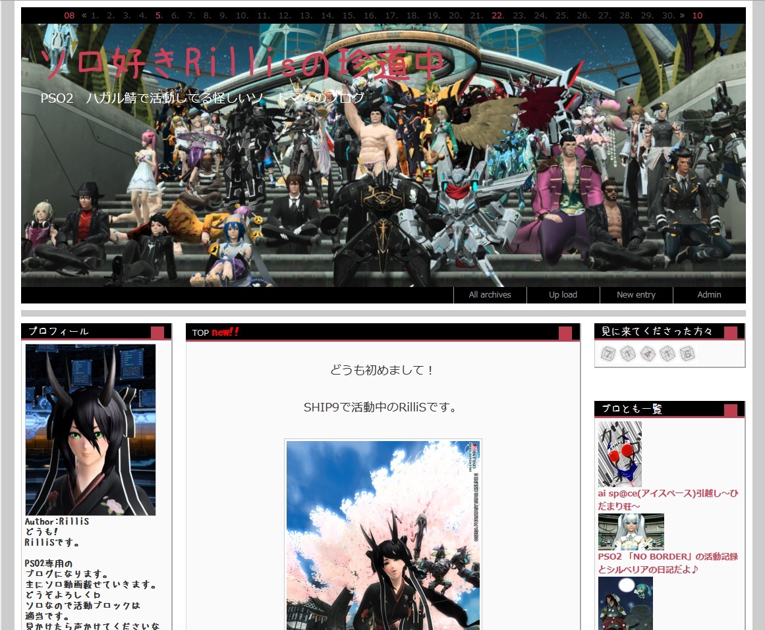Jump to next month 10 in calendar bar
Screen dimensions: 765x630
697,16
